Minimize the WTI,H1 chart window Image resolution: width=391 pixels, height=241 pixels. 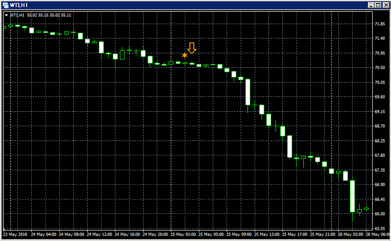[371, 5]
